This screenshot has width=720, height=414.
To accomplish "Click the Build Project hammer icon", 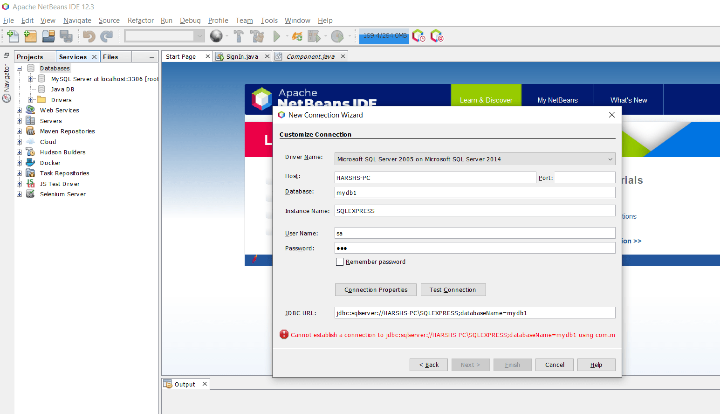I will point(239,36).
